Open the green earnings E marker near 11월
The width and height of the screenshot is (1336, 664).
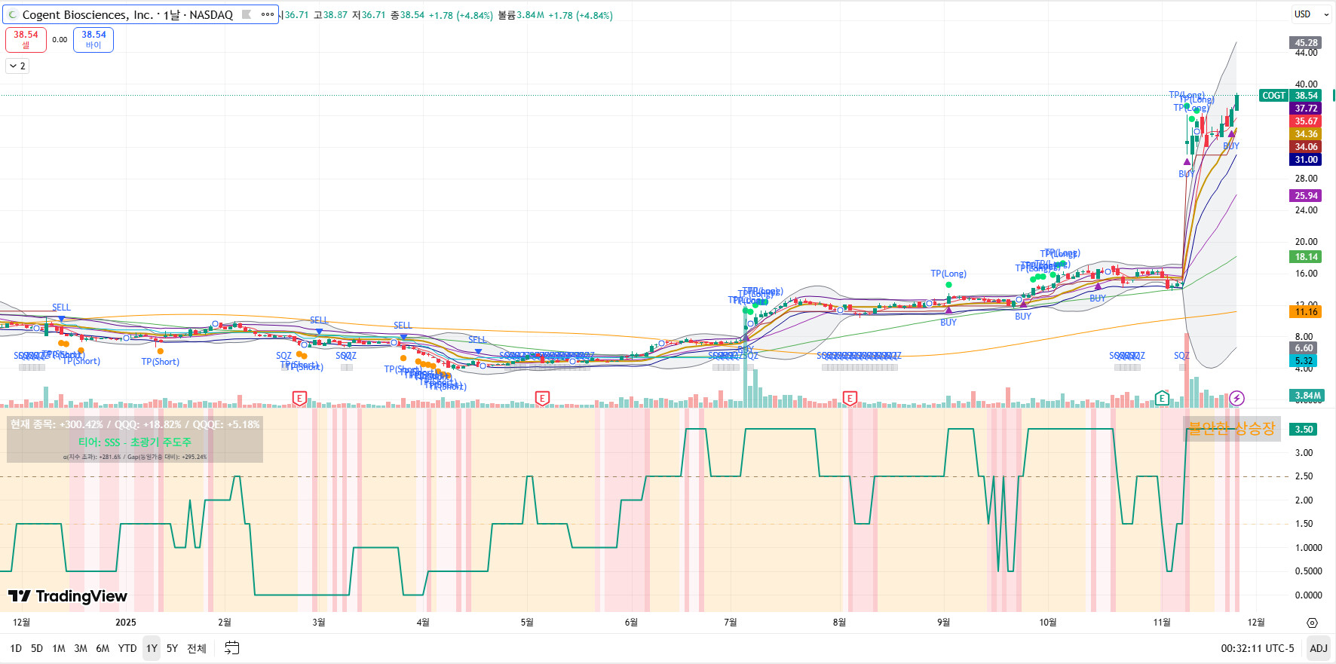click(x=1162, y=398)
